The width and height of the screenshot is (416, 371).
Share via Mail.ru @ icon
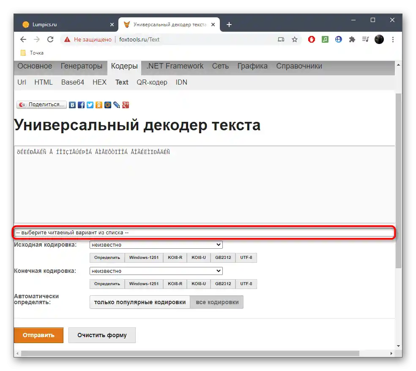tap(108, 105)
